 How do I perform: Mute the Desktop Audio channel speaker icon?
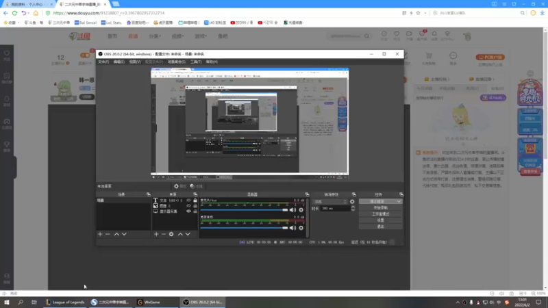(x=293, y=228)
